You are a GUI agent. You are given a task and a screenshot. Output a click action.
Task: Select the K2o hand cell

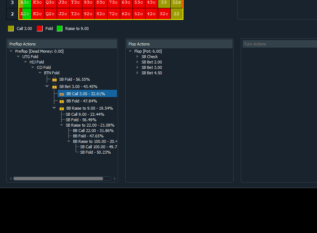click(38, 14)
